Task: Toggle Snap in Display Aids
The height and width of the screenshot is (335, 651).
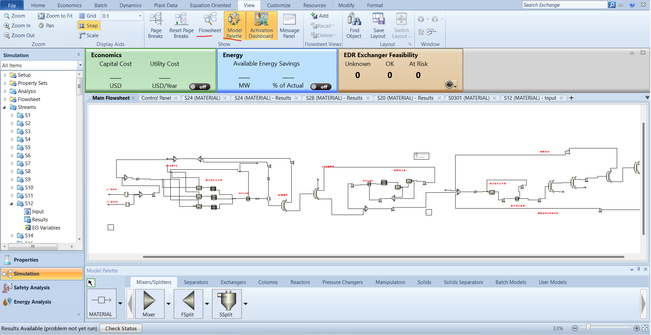Action: [x=89, y=26]
